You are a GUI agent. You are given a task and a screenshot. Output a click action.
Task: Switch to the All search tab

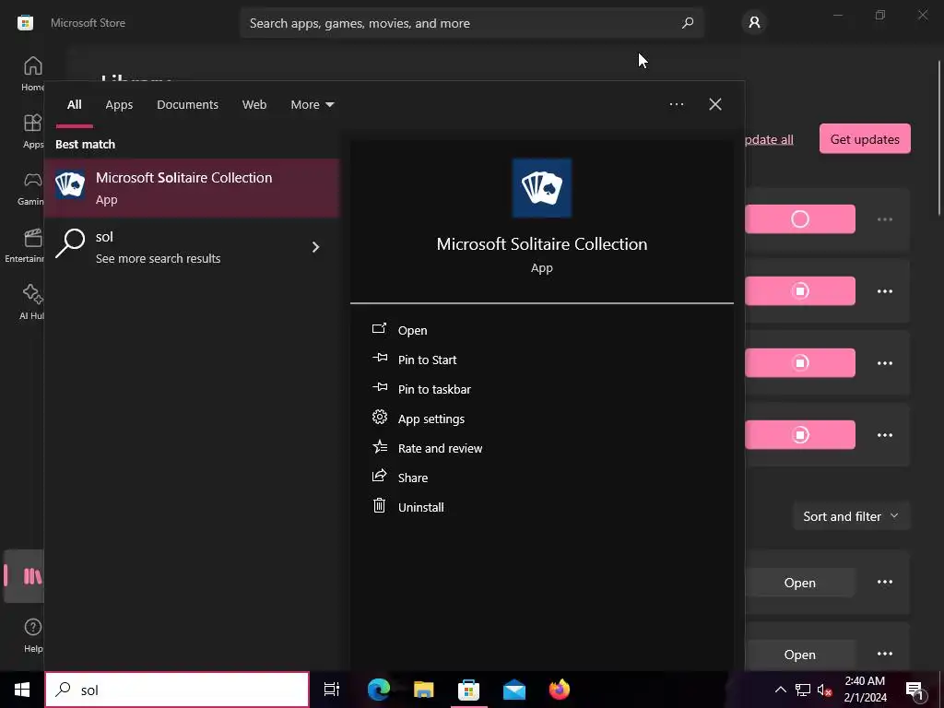(74, 105)
